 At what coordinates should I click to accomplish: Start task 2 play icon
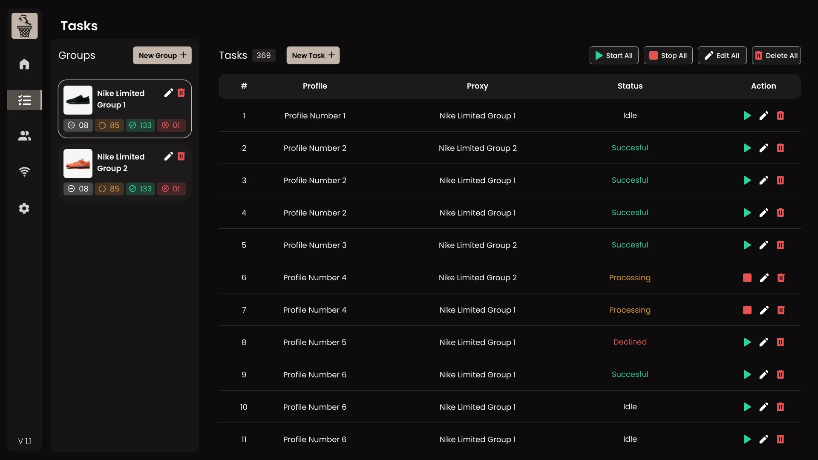747,148
